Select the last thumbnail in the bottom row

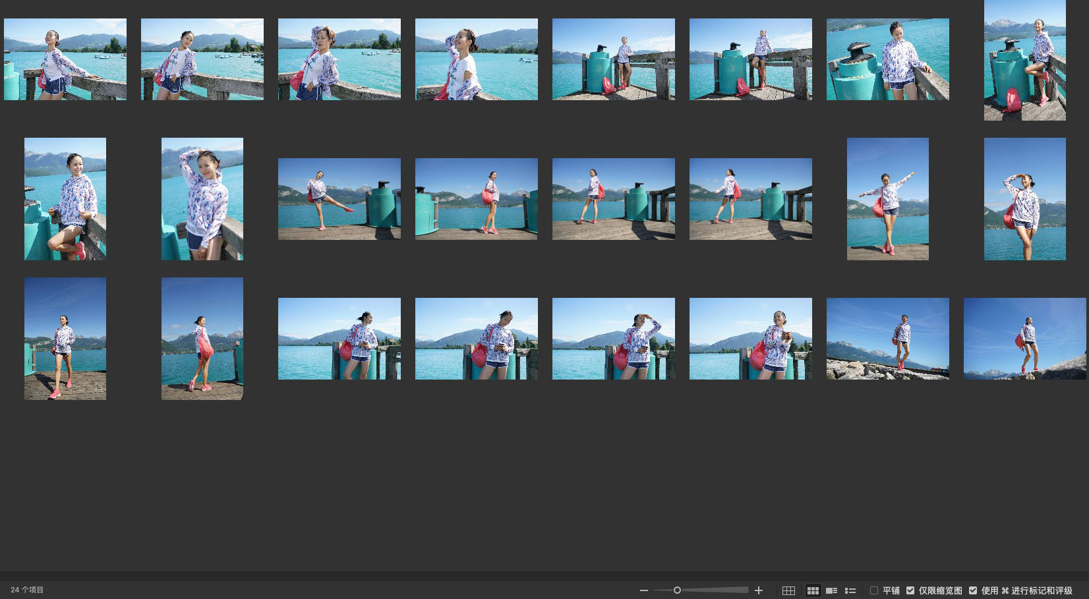click(1024, 338)
